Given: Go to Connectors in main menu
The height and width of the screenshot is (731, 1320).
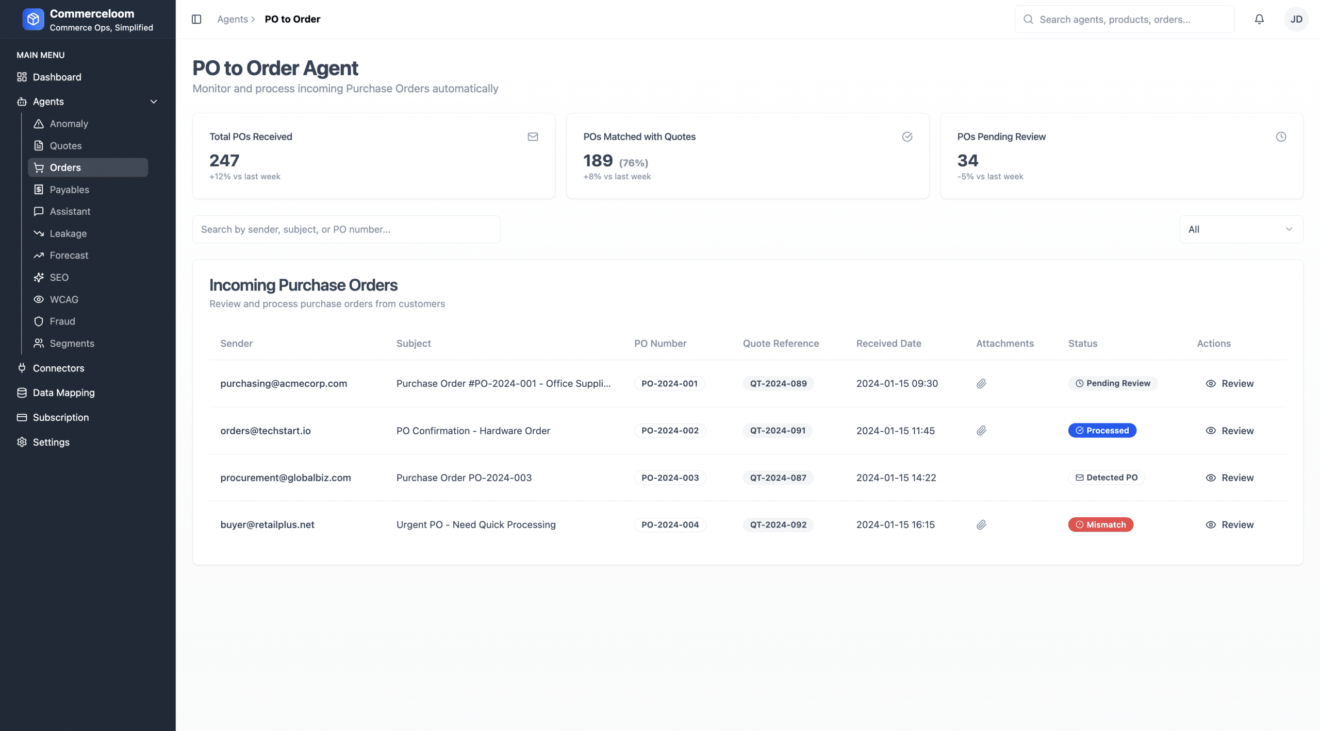Looking at the screenshot, I should [58, 368].
